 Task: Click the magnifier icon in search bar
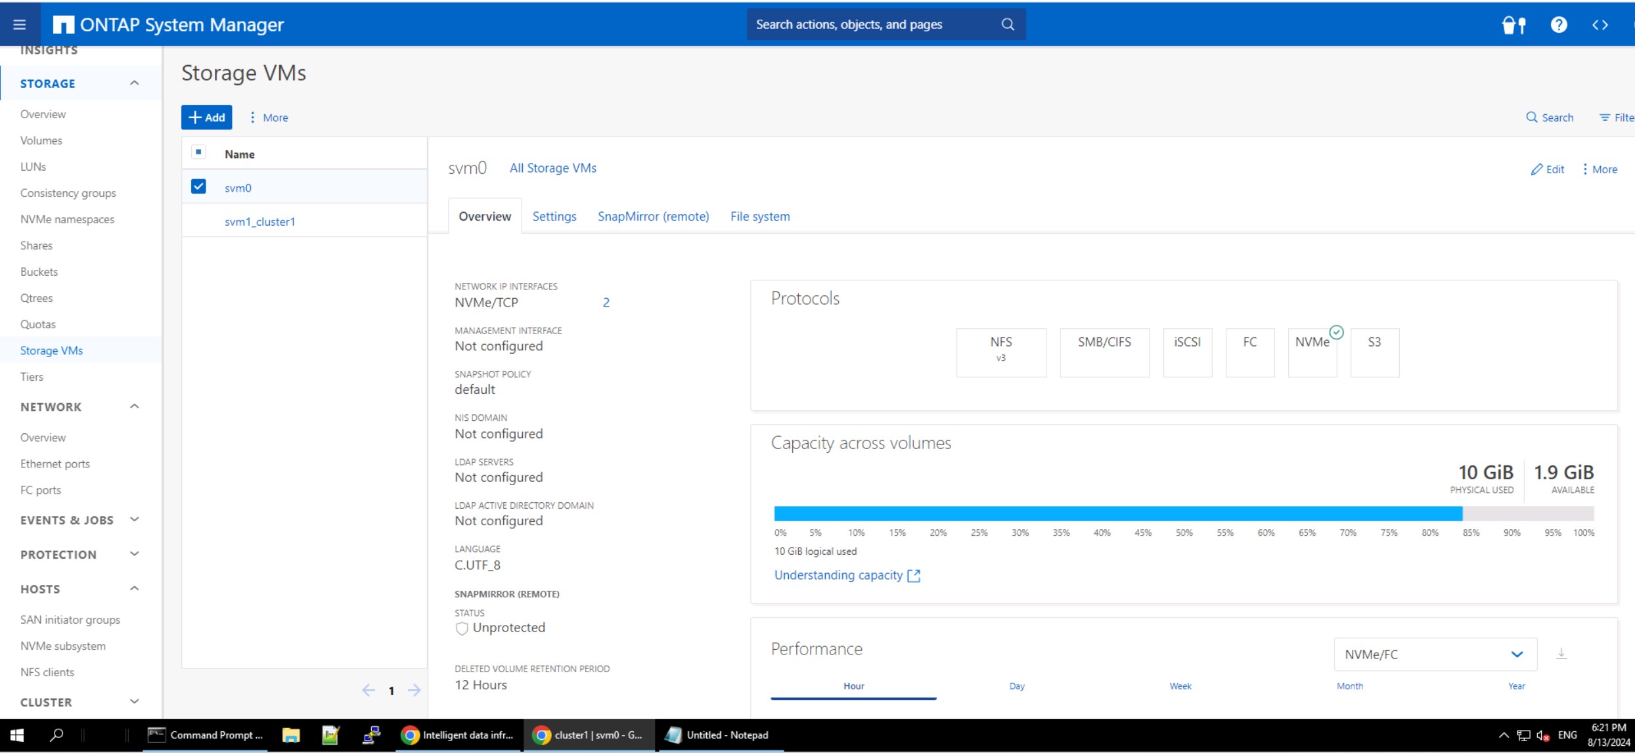tap(1008, 24)
